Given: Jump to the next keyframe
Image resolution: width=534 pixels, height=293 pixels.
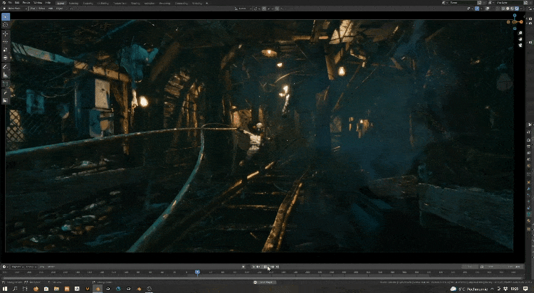Looking at the screenshot, I should 273,267.
